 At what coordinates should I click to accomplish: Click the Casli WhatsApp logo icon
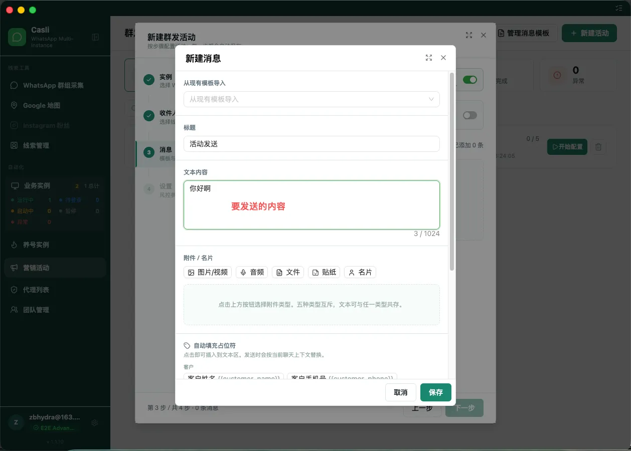click(17, 37)
